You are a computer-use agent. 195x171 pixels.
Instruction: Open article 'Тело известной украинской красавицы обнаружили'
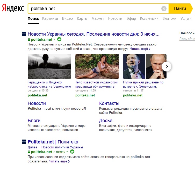pos(96,84)
